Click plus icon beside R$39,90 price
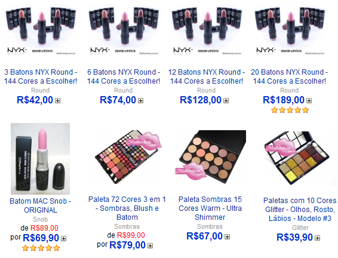 coord(317,238)
